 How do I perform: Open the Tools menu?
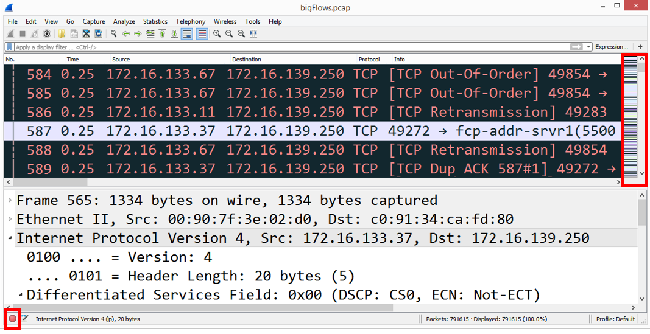pos(252,21)
